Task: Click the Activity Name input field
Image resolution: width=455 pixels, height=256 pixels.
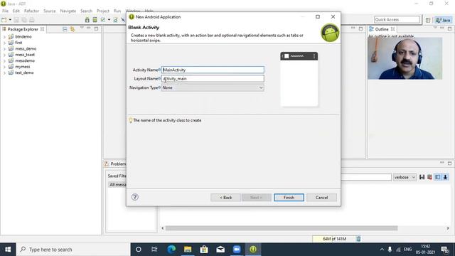Action: (x=213, y=70)
